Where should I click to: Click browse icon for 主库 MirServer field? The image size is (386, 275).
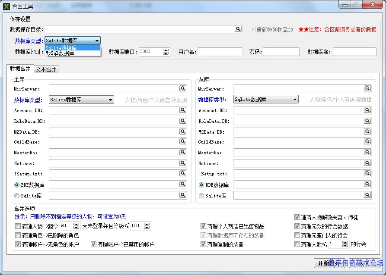tap(183, 88)
